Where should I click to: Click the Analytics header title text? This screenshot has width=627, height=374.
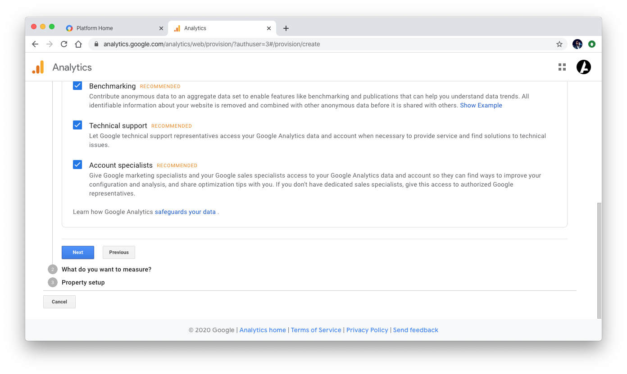(x=72, y=67)
